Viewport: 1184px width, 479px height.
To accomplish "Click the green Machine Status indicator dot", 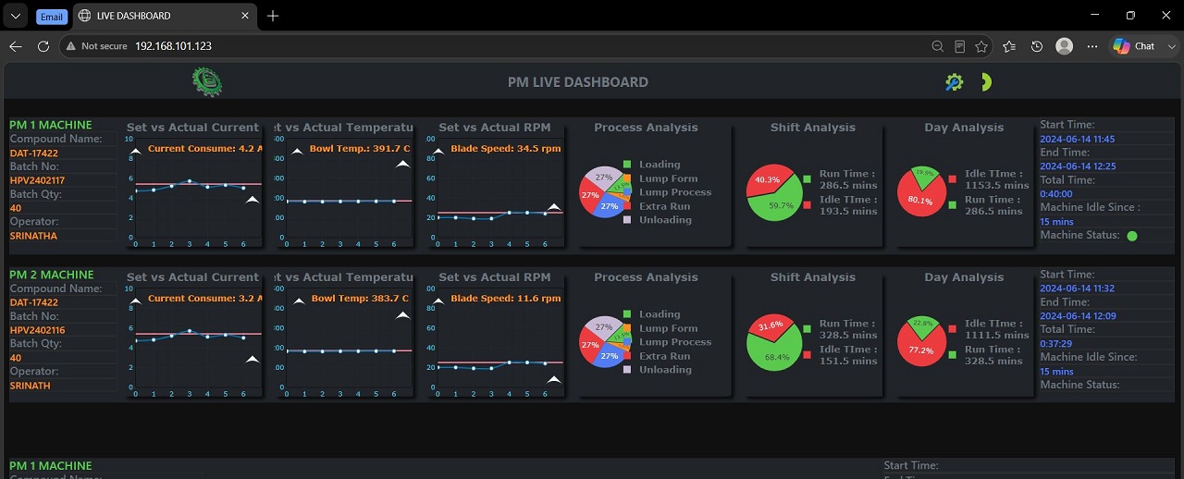I will 1132,236.
